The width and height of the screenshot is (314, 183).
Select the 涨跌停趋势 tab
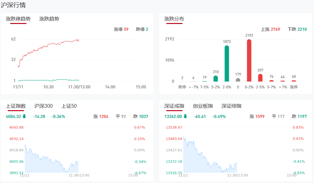[18, 19]
